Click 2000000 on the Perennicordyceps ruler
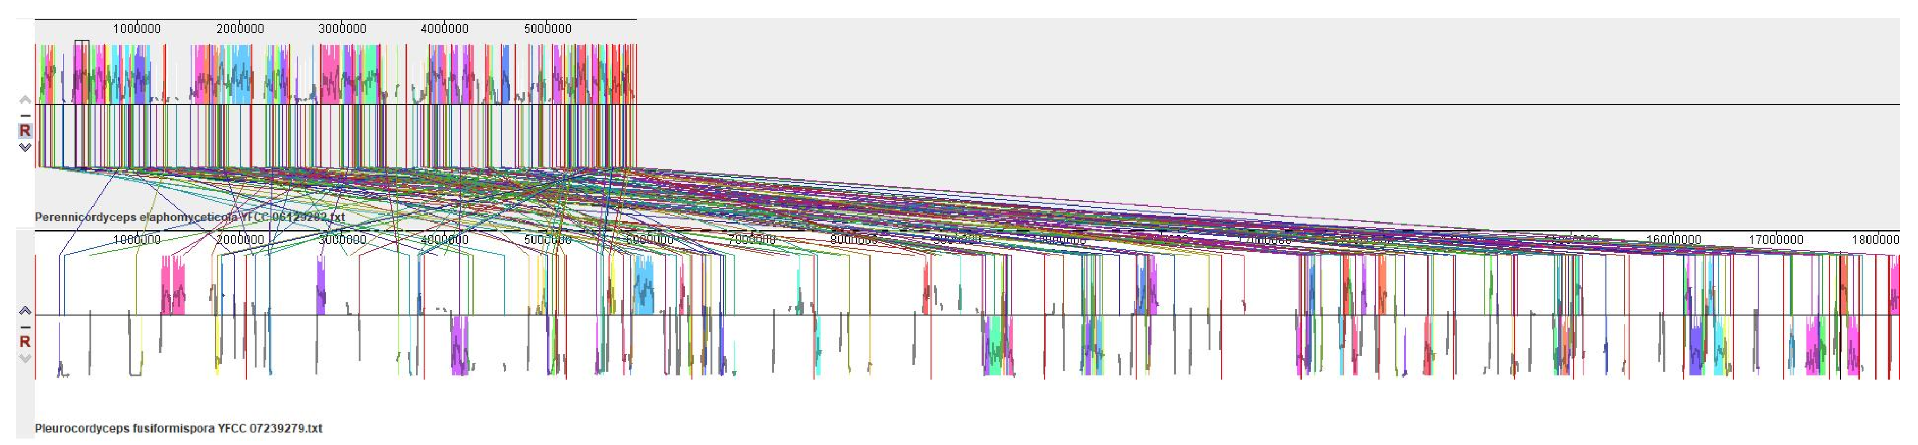 pyautogui.click(x=240, y=28)
